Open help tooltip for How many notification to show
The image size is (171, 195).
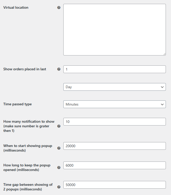pyautogui.click(x=59, y=126)
